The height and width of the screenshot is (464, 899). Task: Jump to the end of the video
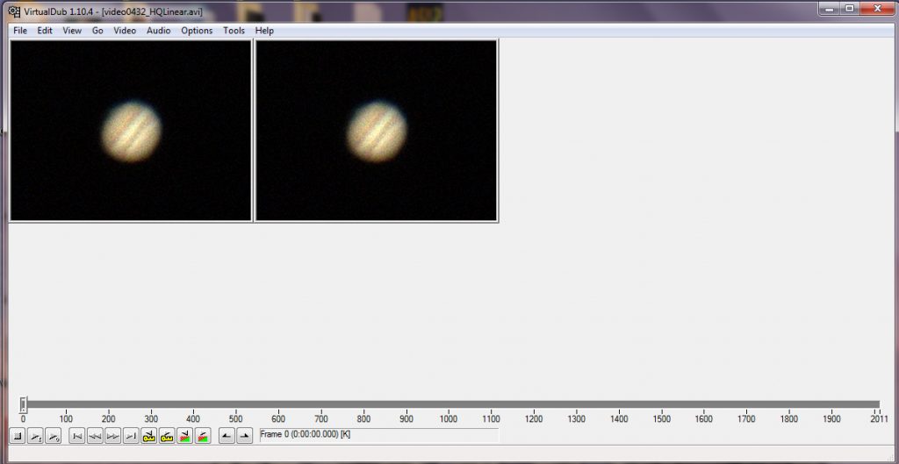(x=131, y=437)
